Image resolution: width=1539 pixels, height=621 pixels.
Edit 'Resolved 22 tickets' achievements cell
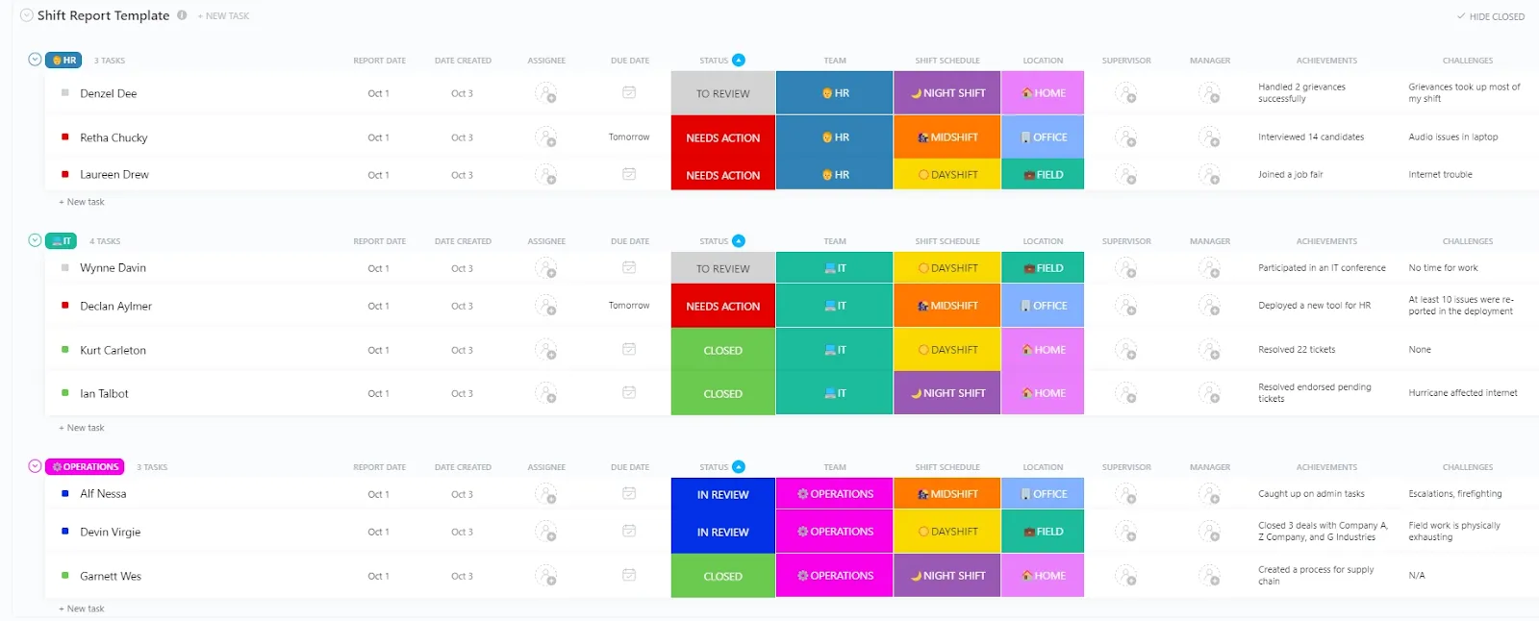tap(1297, 350)
